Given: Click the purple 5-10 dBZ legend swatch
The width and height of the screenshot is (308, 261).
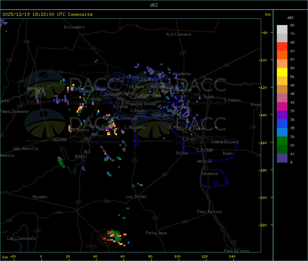Looking at the screenshot, I should pyautogui.click(x=282, y=158).
